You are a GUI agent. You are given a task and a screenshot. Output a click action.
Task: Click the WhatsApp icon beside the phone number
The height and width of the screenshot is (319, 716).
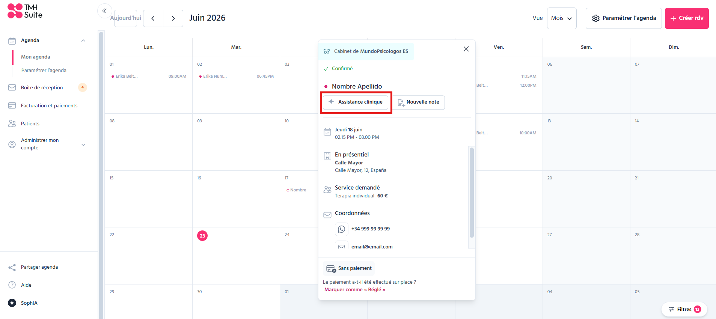pos(342,229)
